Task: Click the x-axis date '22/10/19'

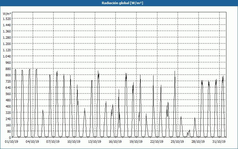Action: [x=157, y=142]
